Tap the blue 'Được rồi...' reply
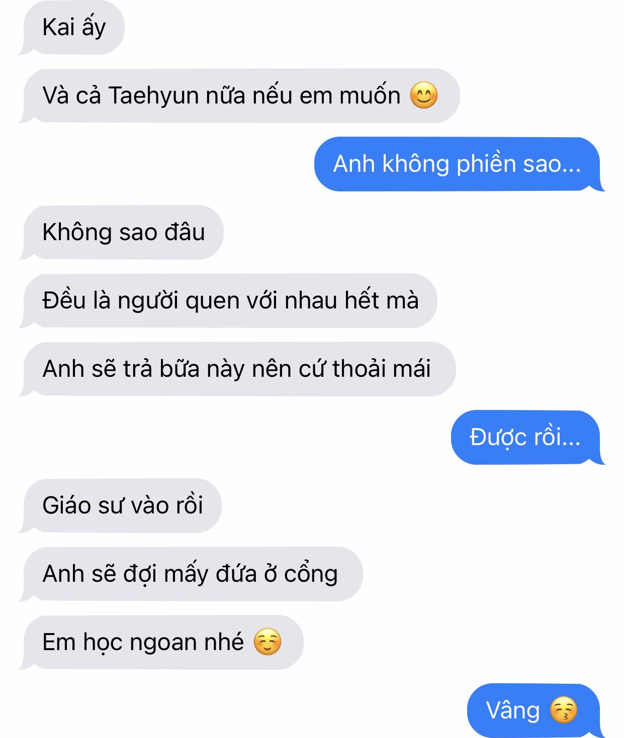624x738 pixels. tap(527, 438)
